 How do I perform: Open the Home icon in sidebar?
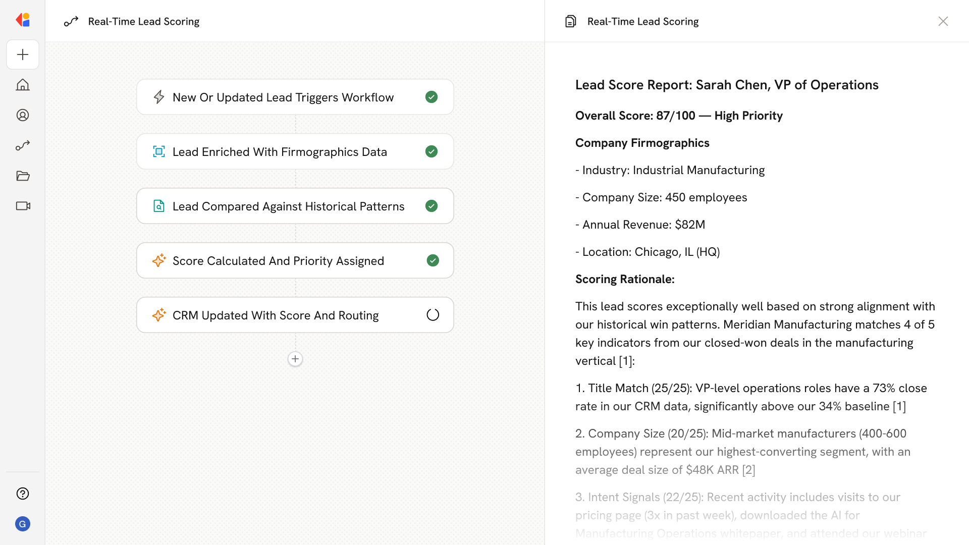click(x=23, y=85)
